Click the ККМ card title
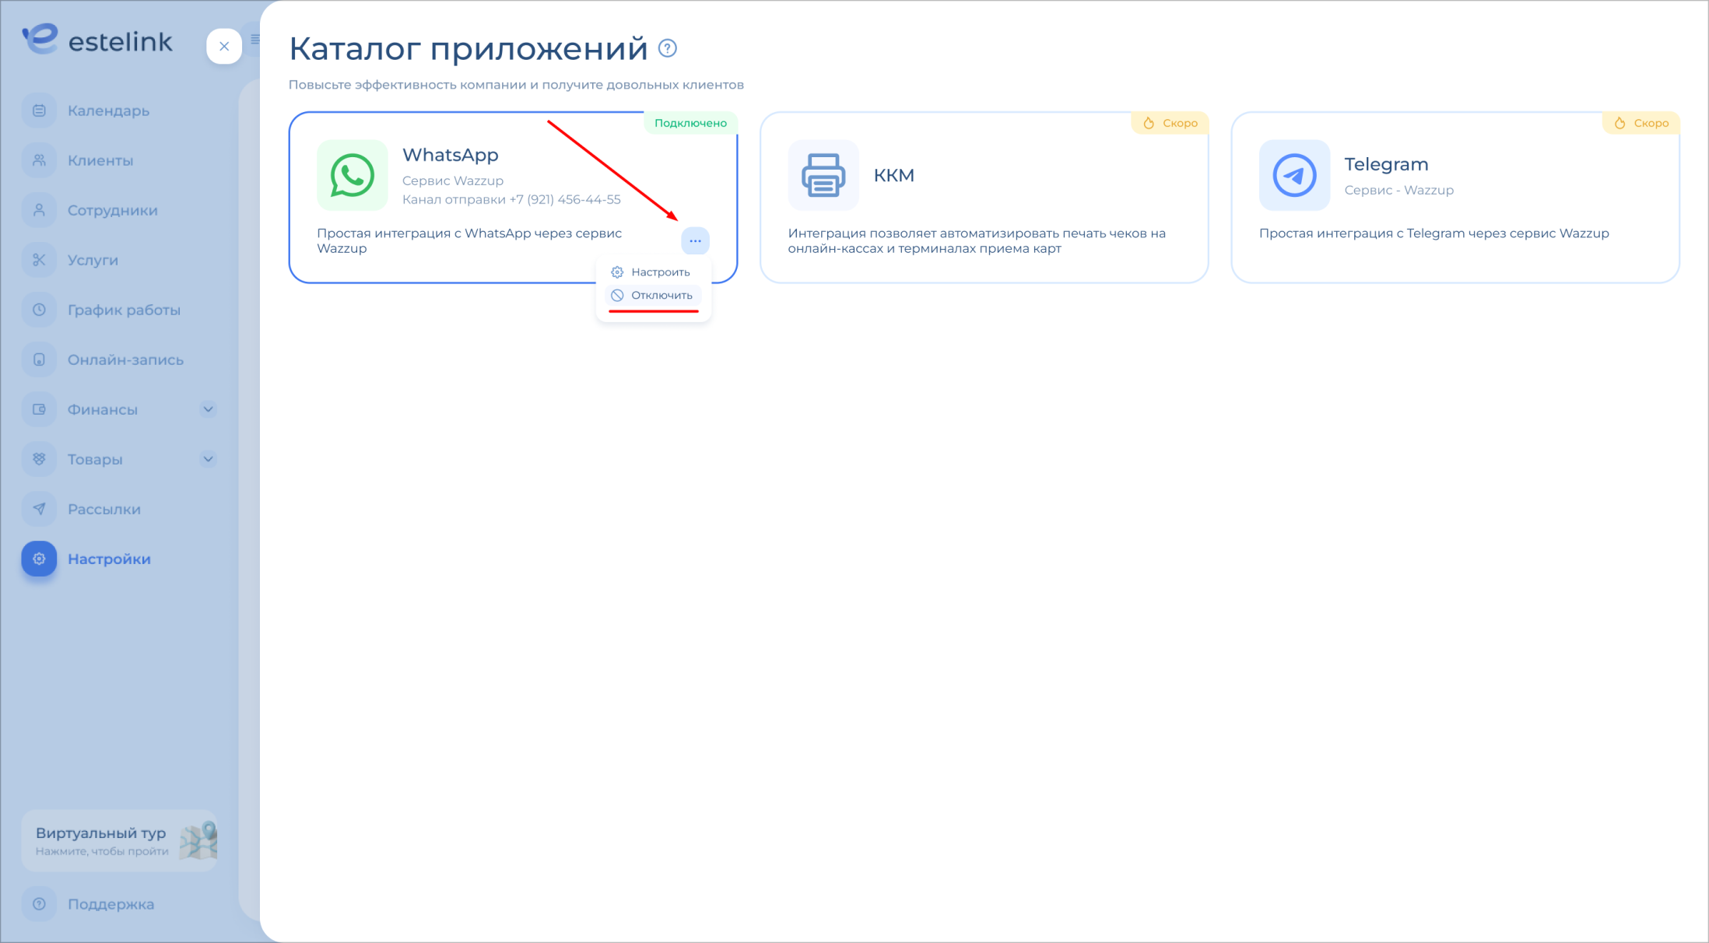1709x943 pixels. click(x=893, y=176)
